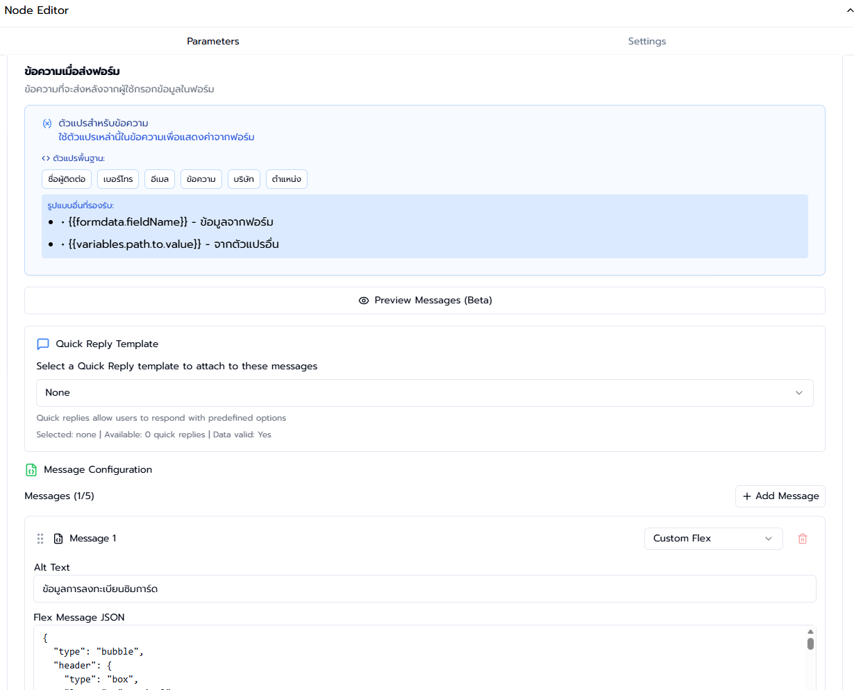Open the Quick Reply template None dropdown
The width and height of the screenshot is (854, 690).
pyautogui.click(x=425, y=392)
